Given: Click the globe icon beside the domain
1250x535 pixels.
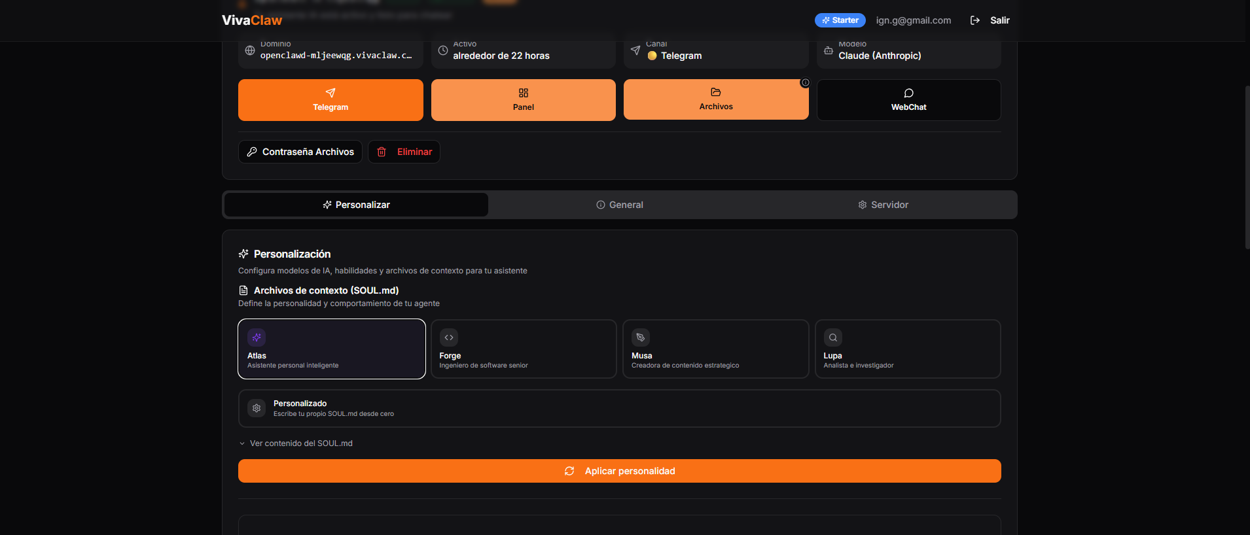Looking at the screenshot, I should point(250,50).
